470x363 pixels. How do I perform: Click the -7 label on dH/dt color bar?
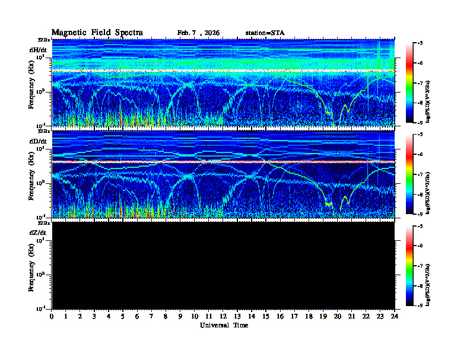point(421,83)
